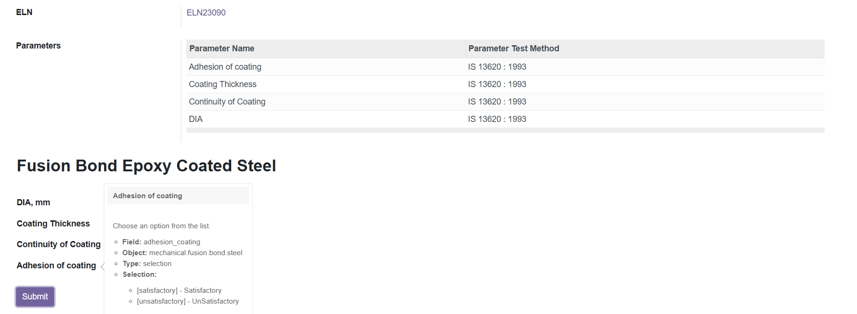The width and height of the screenshot is (857, 314).
Task: Click the Coating Thickness form label
Action: (x=53, y=224)
